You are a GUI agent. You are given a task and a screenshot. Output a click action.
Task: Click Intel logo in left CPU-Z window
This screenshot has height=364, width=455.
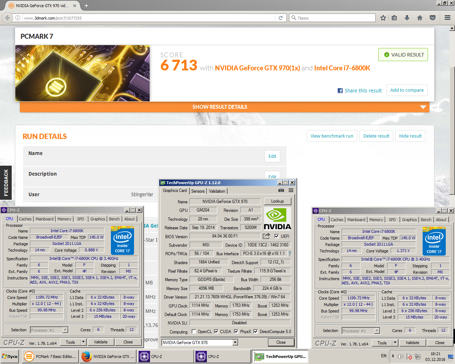tap(123, 240)
